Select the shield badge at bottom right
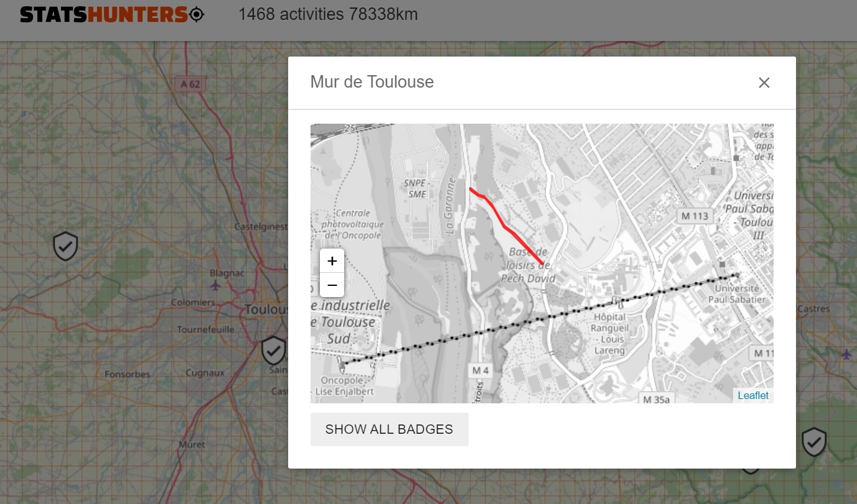Viewport: 857px width, 504px height. (x=813, y=442)
